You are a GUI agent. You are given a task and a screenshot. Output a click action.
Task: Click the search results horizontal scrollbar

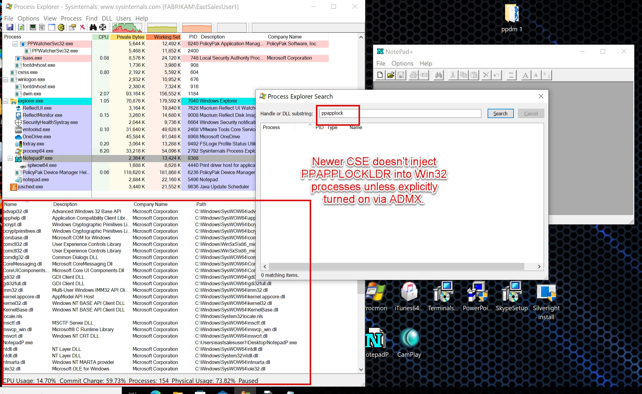(x=396, y=266)
